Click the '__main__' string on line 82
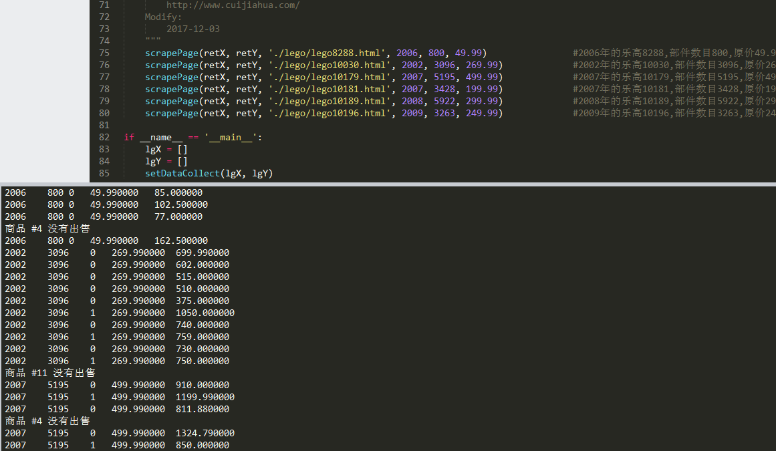The height and width of the screenshot is (451, 776). tap(230, 137)
